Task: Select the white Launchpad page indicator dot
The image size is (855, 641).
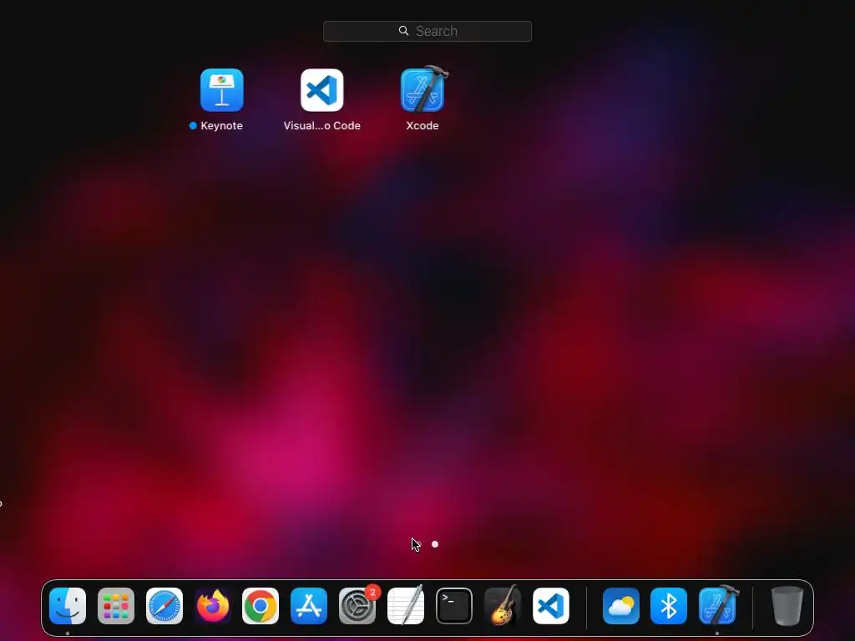Action: click(434, 544)
